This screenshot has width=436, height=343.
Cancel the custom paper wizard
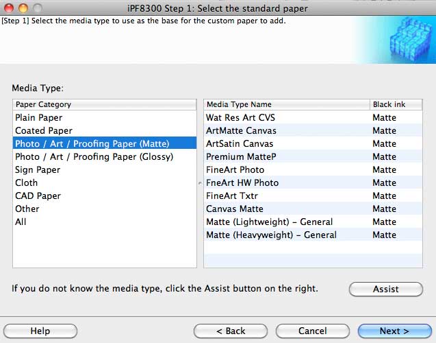tap(313, 331)
